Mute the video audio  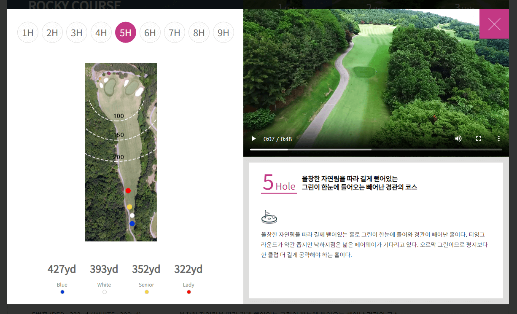[458, 138]
